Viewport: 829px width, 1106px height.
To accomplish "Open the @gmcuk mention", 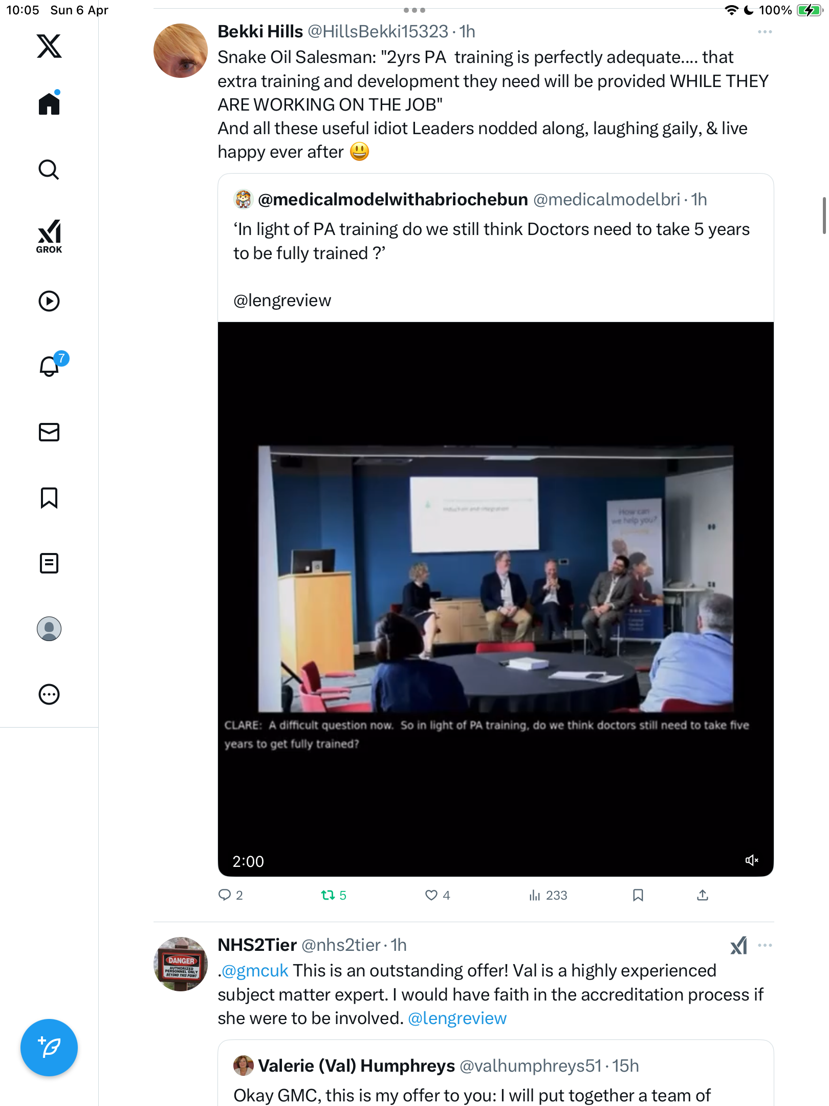I will [x=255, y=971].
